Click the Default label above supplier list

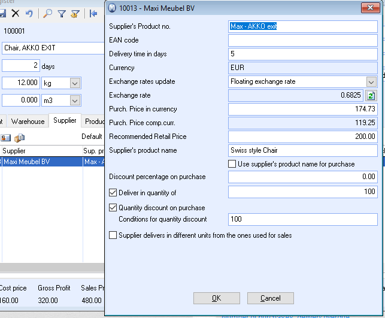[92, 137]
